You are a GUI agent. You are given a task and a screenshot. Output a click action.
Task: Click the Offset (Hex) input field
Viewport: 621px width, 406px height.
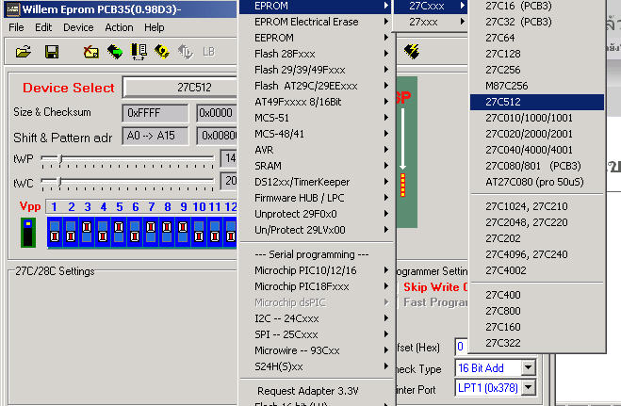point(462,347)
